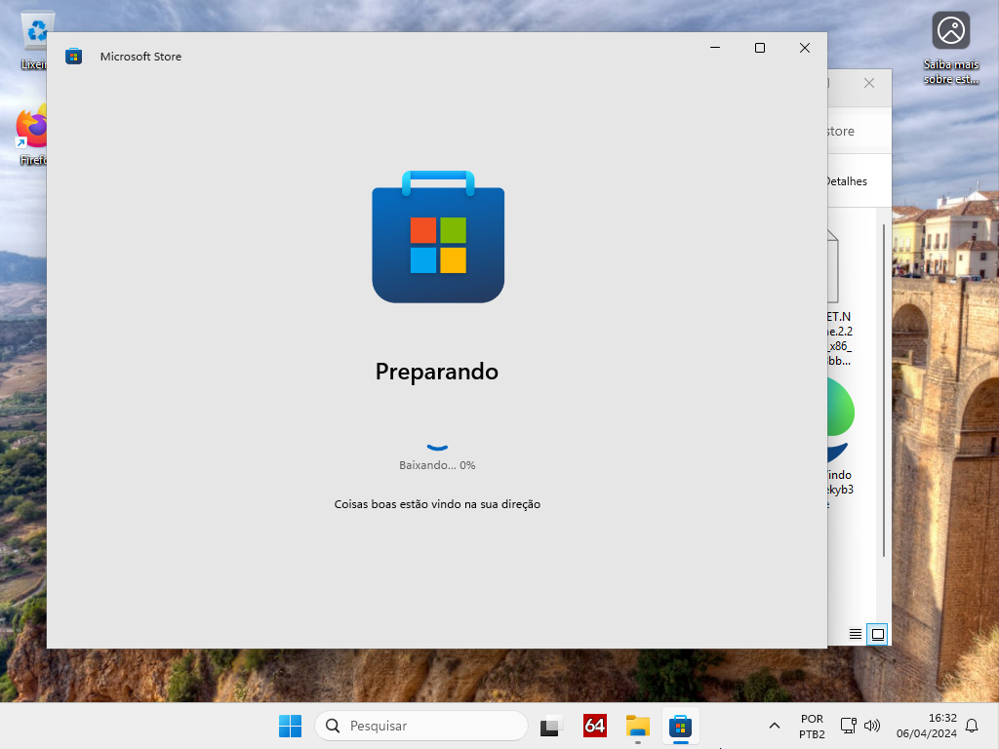This screenshot has width=999, height=749.
Task: Click the File Explorer vertical scrollbar
Action: [884, 390]
